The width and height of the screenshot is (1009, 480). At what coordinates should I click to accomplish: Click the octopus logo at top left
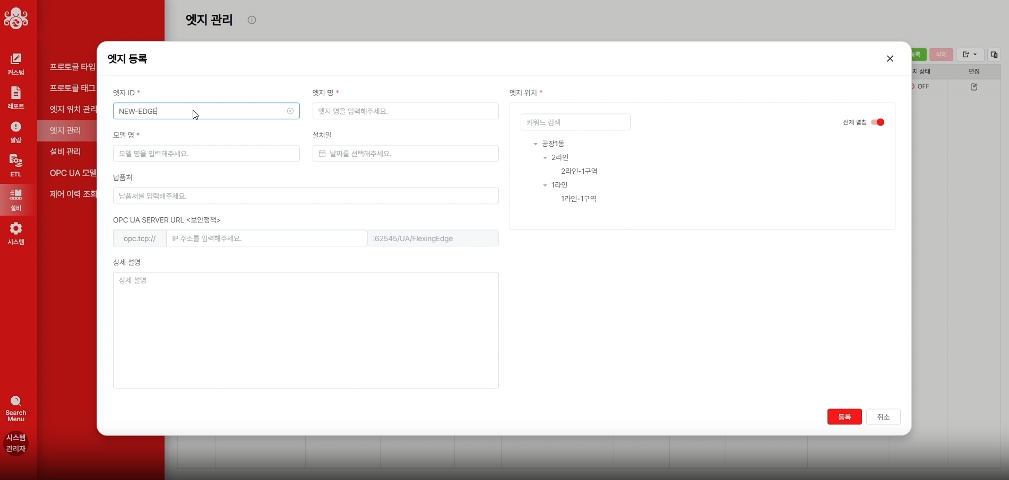tap(16, 19)
